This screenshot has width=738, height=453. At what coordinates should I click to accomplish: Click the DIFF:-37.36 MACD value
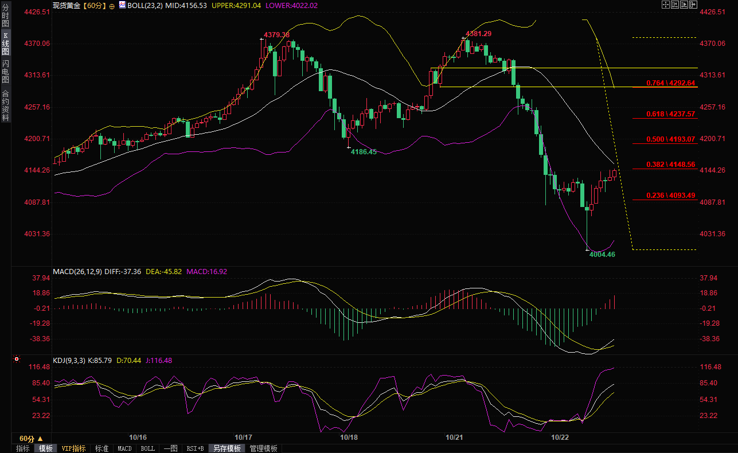(124, 271)
